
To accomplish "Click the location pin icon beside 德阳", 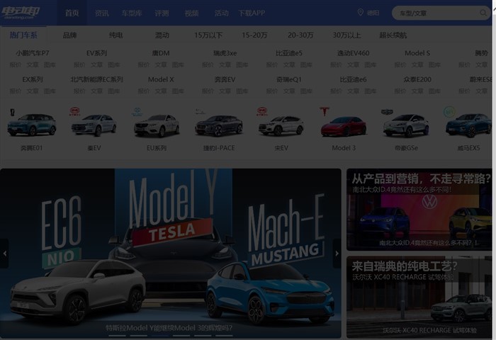I will 360,12.
